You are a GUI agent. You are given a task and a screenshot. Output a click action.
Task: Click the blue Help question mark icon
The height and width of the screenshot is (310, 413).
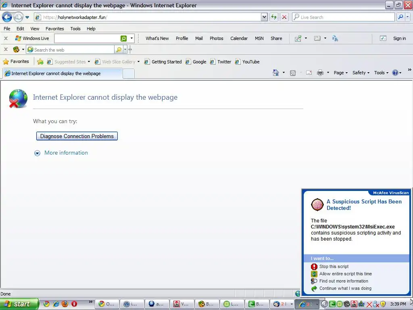tap(395, 73)
